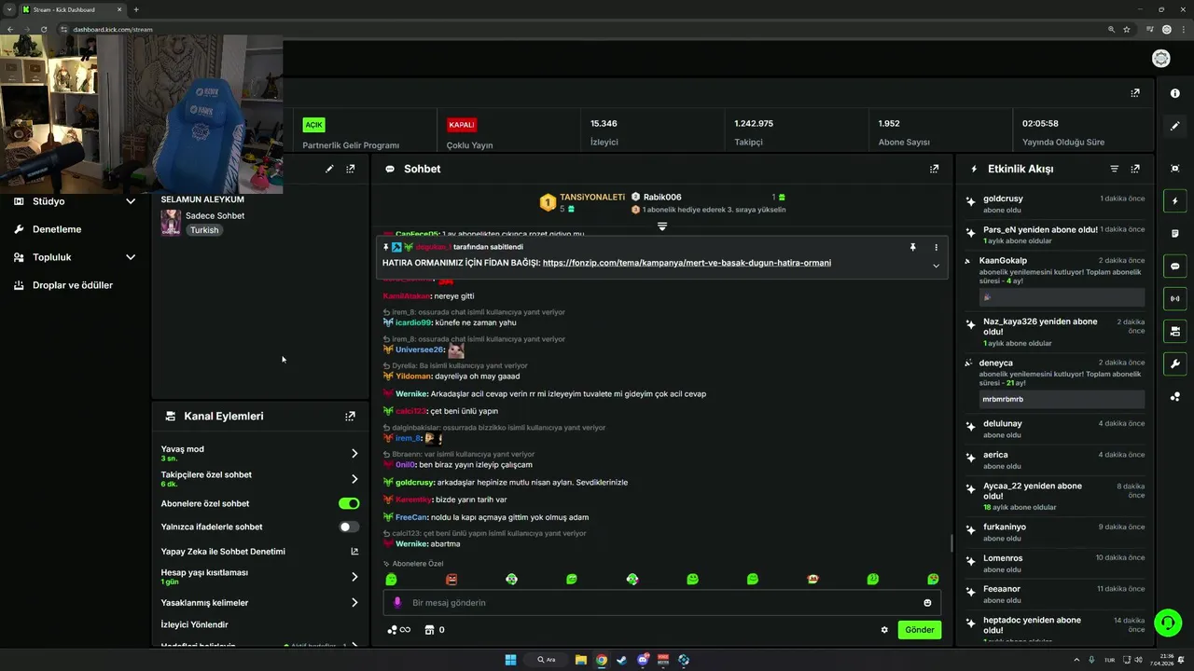Collapse the gift leaderboard handle
The image size is (1194, 671).
662,226
